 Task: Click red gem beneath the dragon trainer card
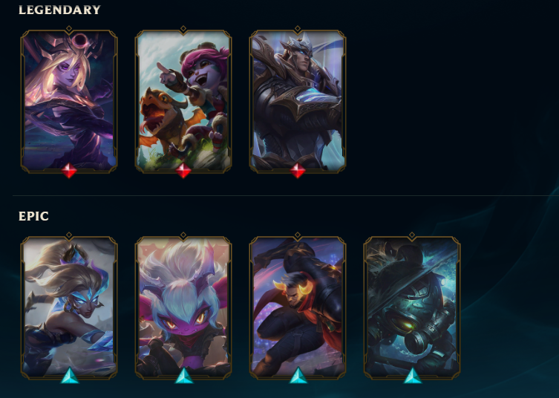pyautogui.click(x=183, y=171)
